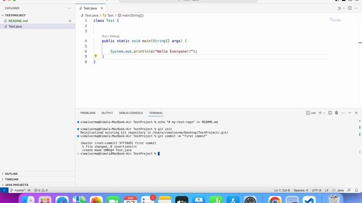
Task: Open Calendar from the Dock
Action: coord(131,200)
